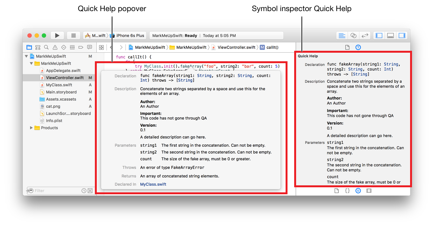This screenshot has width=433, height=226.
Task: Select the Quick Help inspector tab
Action: tap(358, 47)
